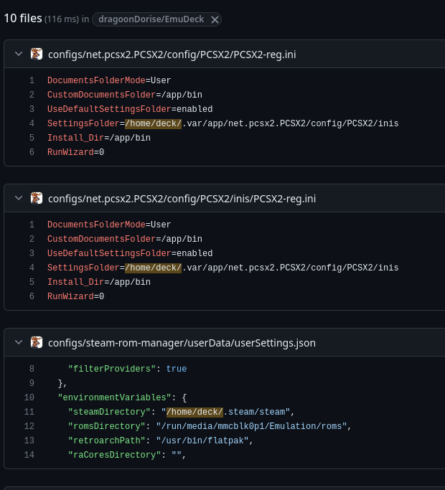Open the config/PCSX2/inis/PCSX2-reg.ini file link
Viewport: 445px width, 490px height.
pyautogui.click(x=182, y=199)
